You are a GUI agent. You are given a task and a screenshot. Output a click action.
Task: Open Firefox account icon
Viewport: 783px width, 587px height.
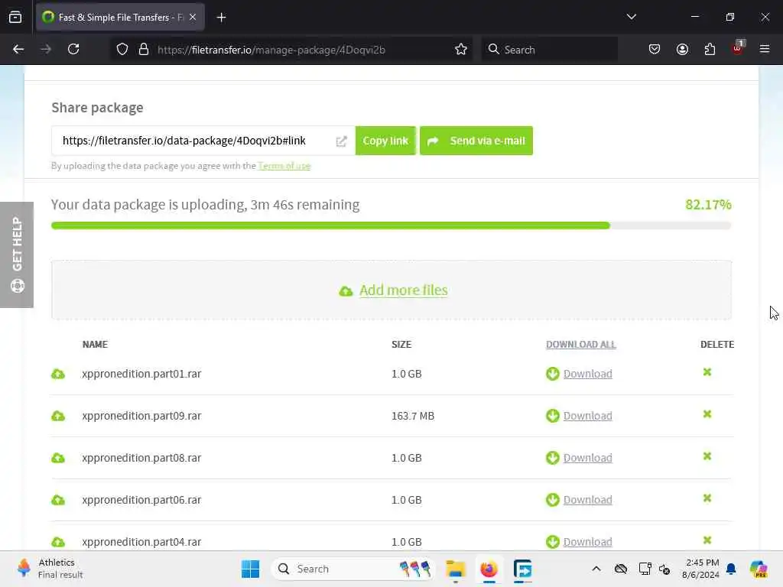(682, 49)
